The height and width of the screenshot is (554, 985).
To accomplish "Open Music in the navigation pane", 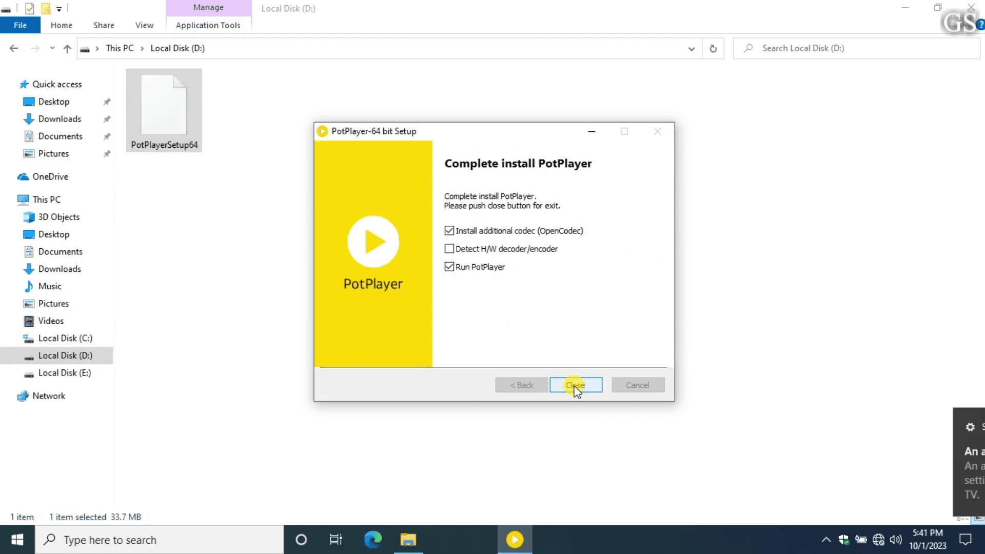I will pos(49,286).
